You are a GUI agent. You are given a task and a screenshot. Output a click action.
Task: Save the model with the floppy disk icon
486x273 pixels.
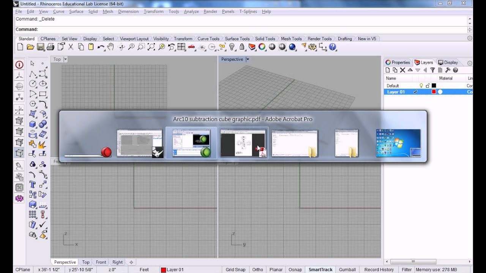(40, 47)
